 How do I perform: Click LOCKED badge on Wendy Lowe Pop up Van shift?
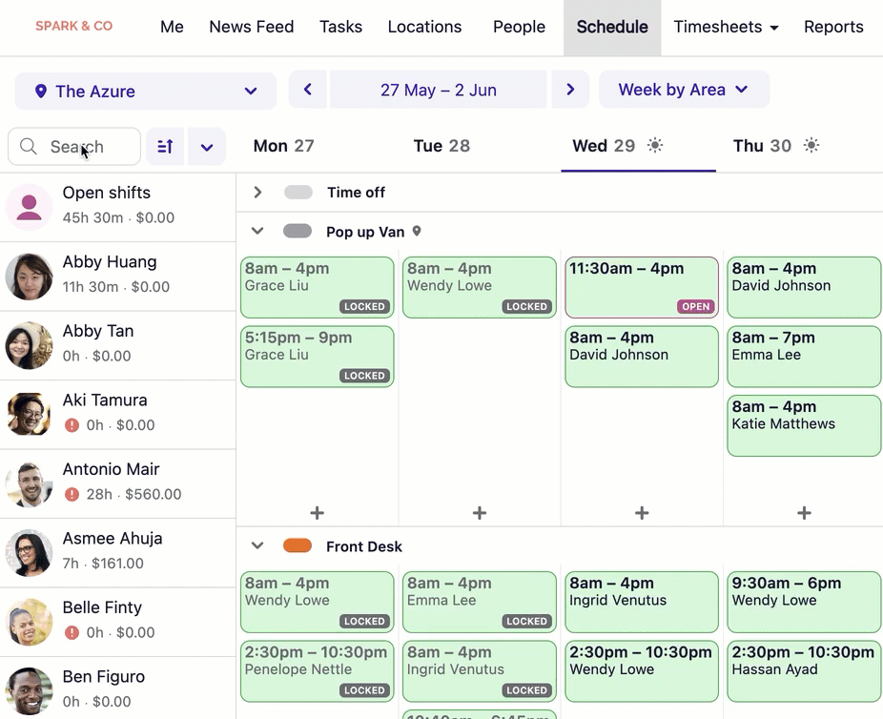(526, 306)
